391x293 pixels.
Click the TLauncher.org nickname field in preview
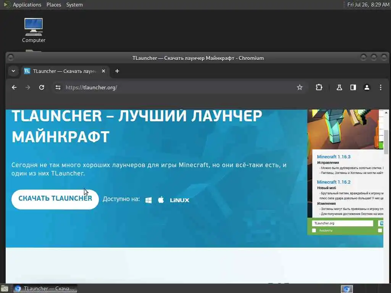point(343,223)
